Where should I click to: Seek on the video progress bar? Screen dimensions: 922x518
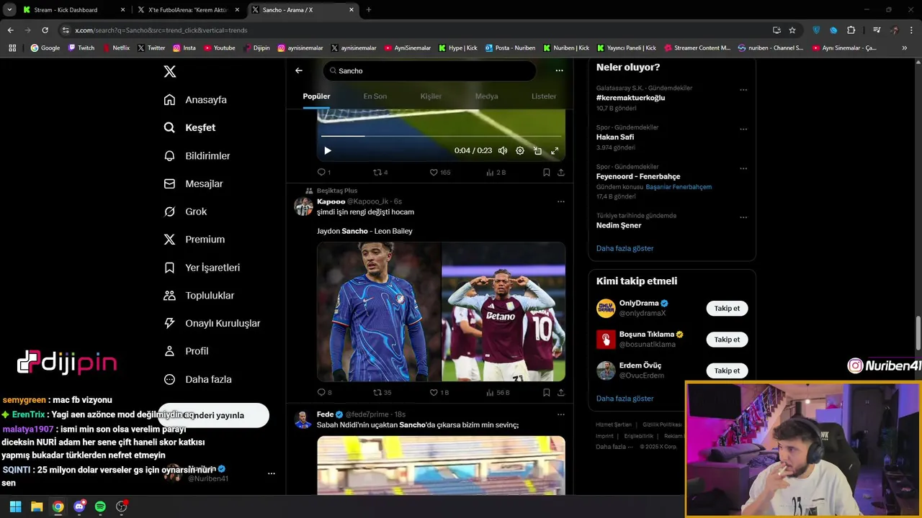point(441,135)
